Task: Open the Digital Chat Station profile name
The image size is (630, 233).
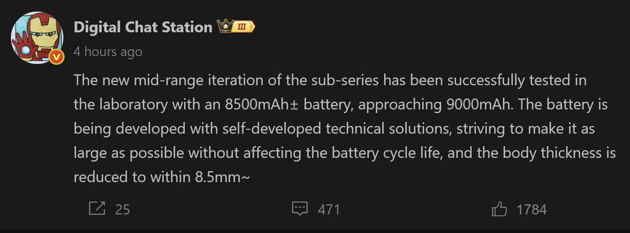Action: (143, 27)
